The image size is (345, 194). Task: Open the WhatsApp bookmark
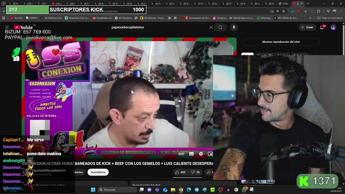coord(264,18)
